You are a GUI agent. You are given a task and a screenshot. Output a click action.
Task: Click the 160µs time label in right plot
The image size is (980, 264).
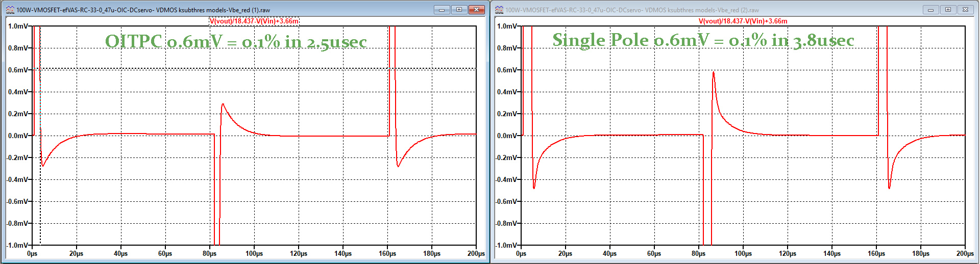tap(876, 253)
